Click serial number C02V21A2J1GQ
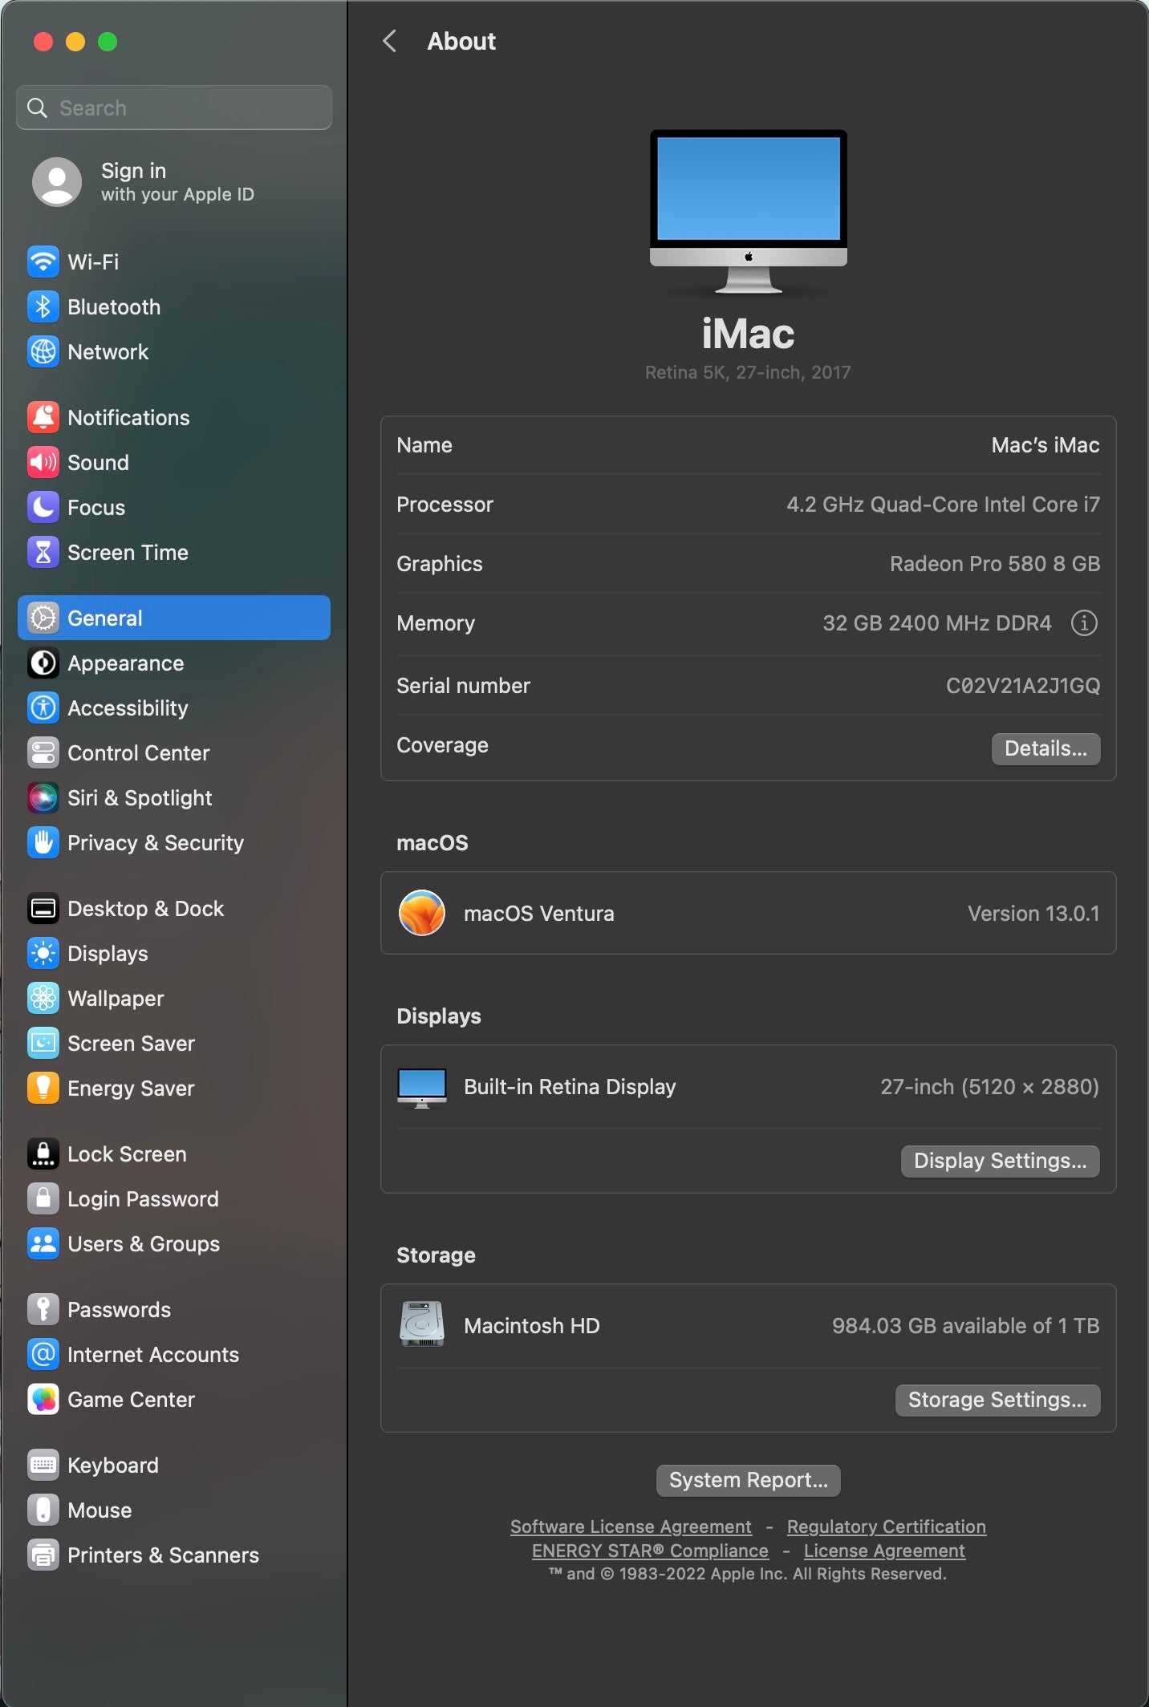The height and width of the screenshot is (1707, 1149). [1023, 686]
